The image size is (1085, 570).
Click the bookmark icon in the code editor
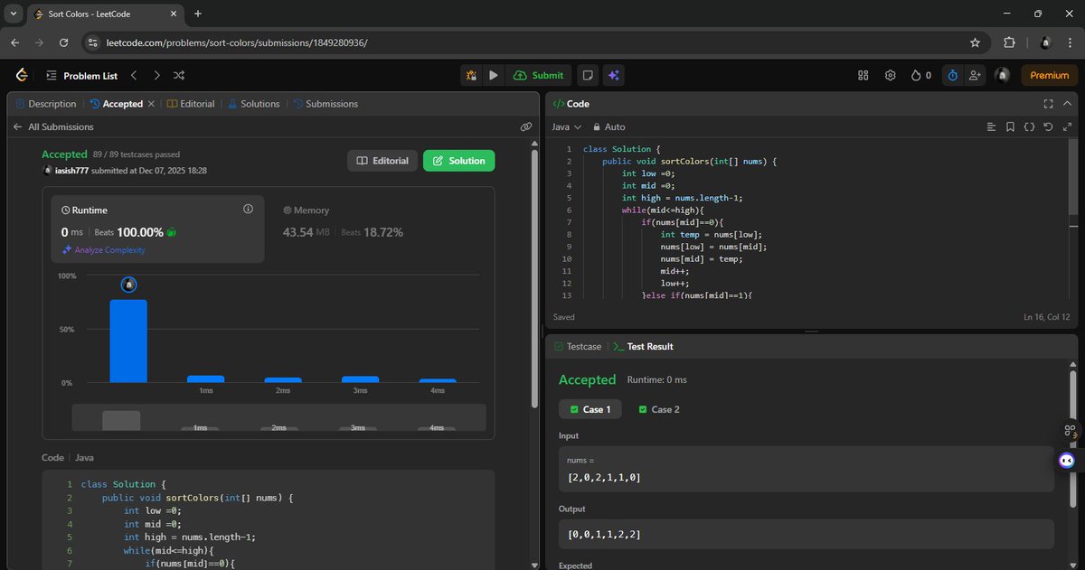pyautogui.click(x=1010, y=126)
